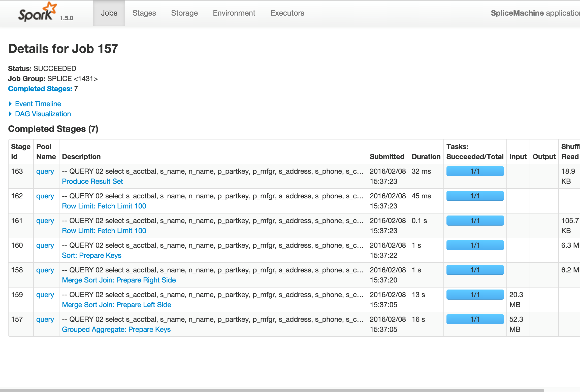Click query pool link for stage 161
580x392 pixels.
pos(45,221)
